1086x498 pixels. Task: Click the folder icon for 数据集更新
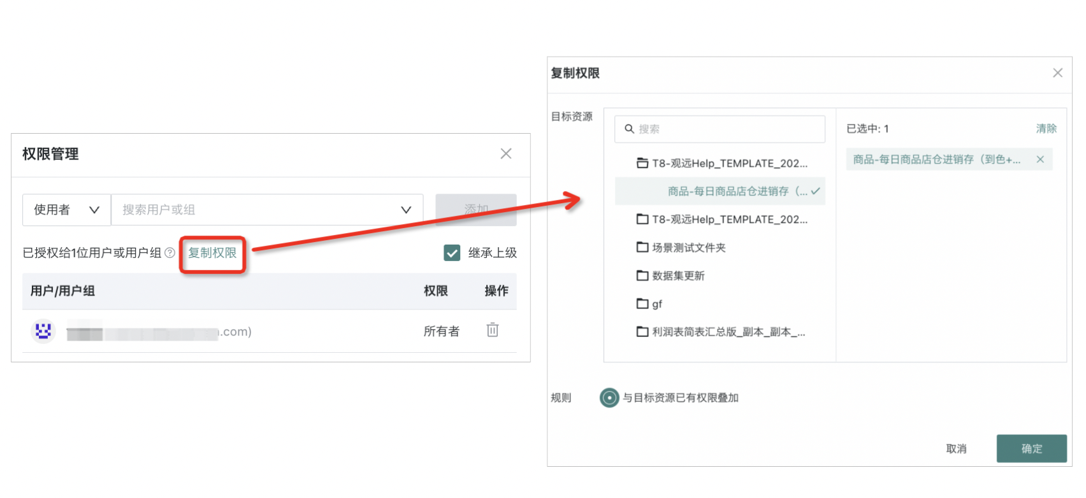[642, 276]
